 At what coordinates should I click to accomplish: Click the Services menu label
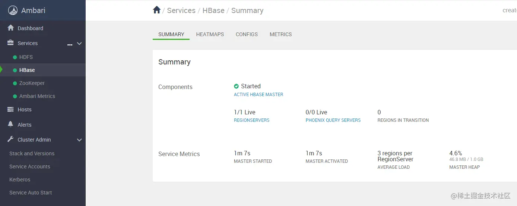28,43
